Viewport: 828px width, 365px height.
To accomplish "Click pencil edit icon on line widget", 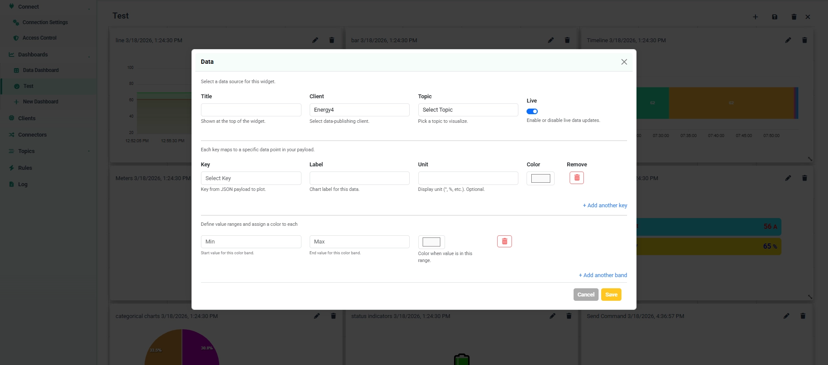I will [x=315, y=40].
